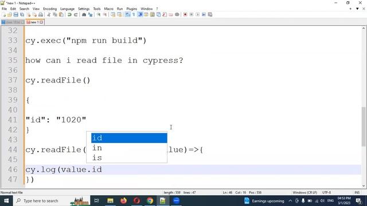This screenshot has width=367, height=206.
Task: Switch to the first blurred document tab
Action: coord(13,22)
